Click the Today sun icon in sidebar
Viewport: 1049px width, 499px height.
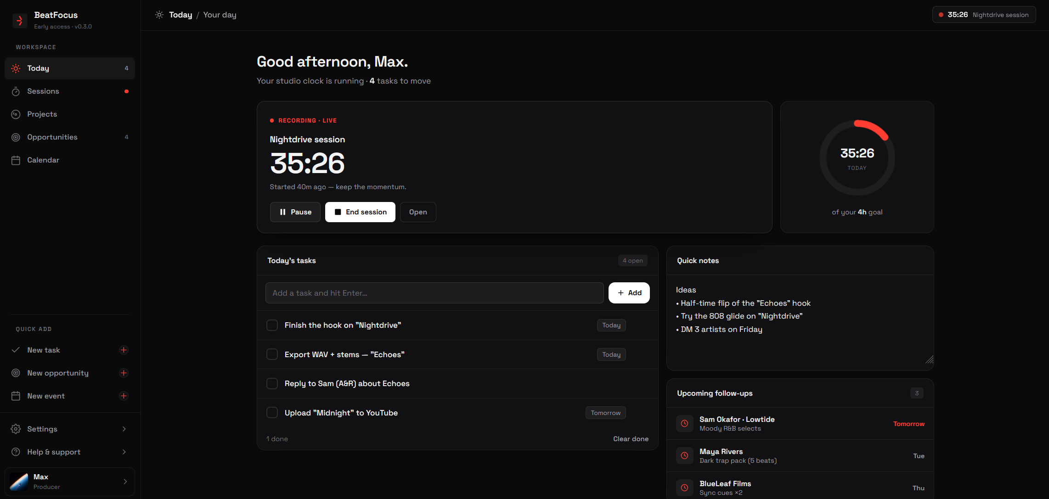[16, 68]
